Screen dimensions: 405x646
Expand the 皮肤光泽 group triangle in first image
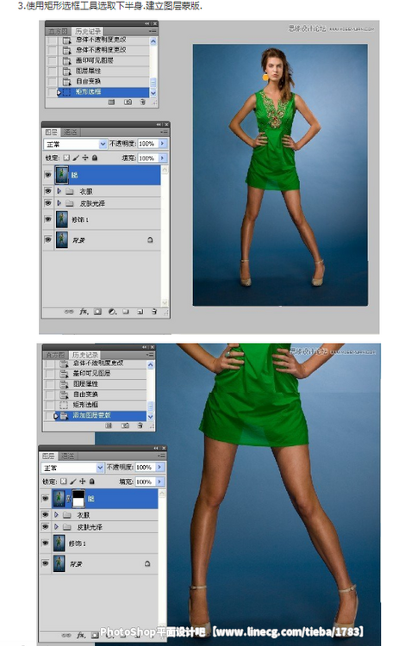coord(59,203)
